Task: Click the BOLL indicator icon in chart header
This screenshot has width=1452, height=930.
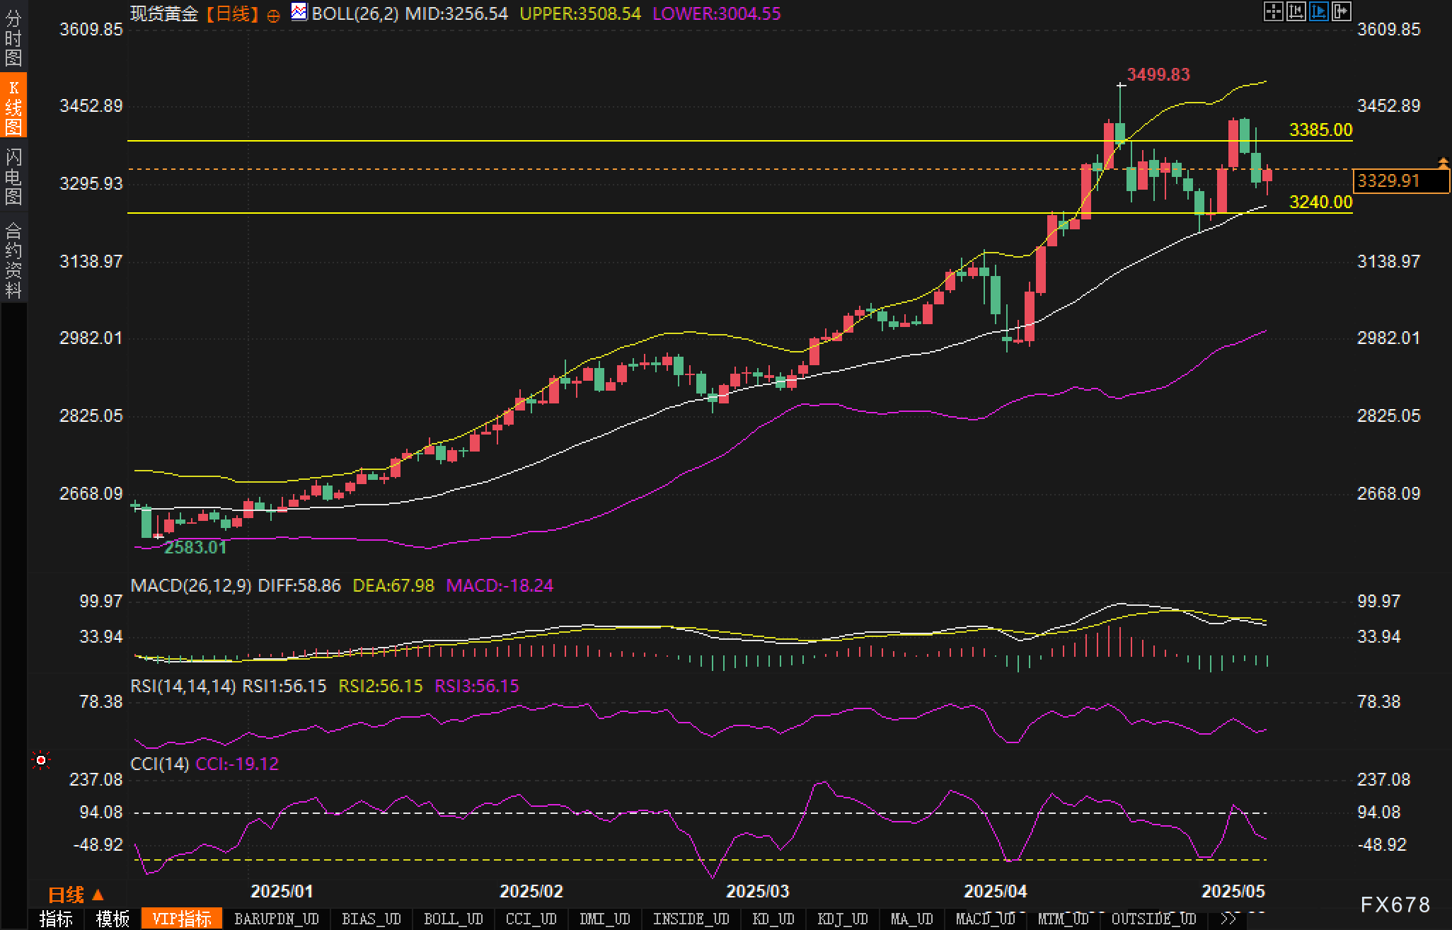Action: click(x=299, y=12)
